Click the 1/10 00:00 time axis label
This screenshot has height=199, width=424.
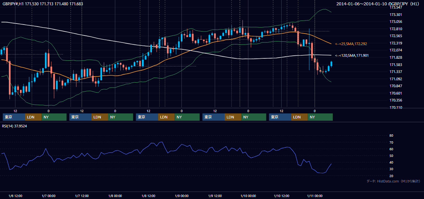[248, 196]
